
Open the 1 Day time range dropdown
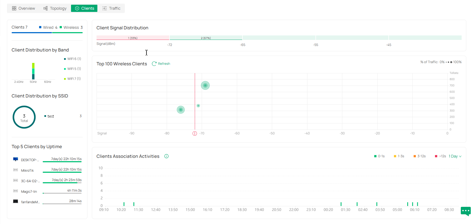(455, 156)
